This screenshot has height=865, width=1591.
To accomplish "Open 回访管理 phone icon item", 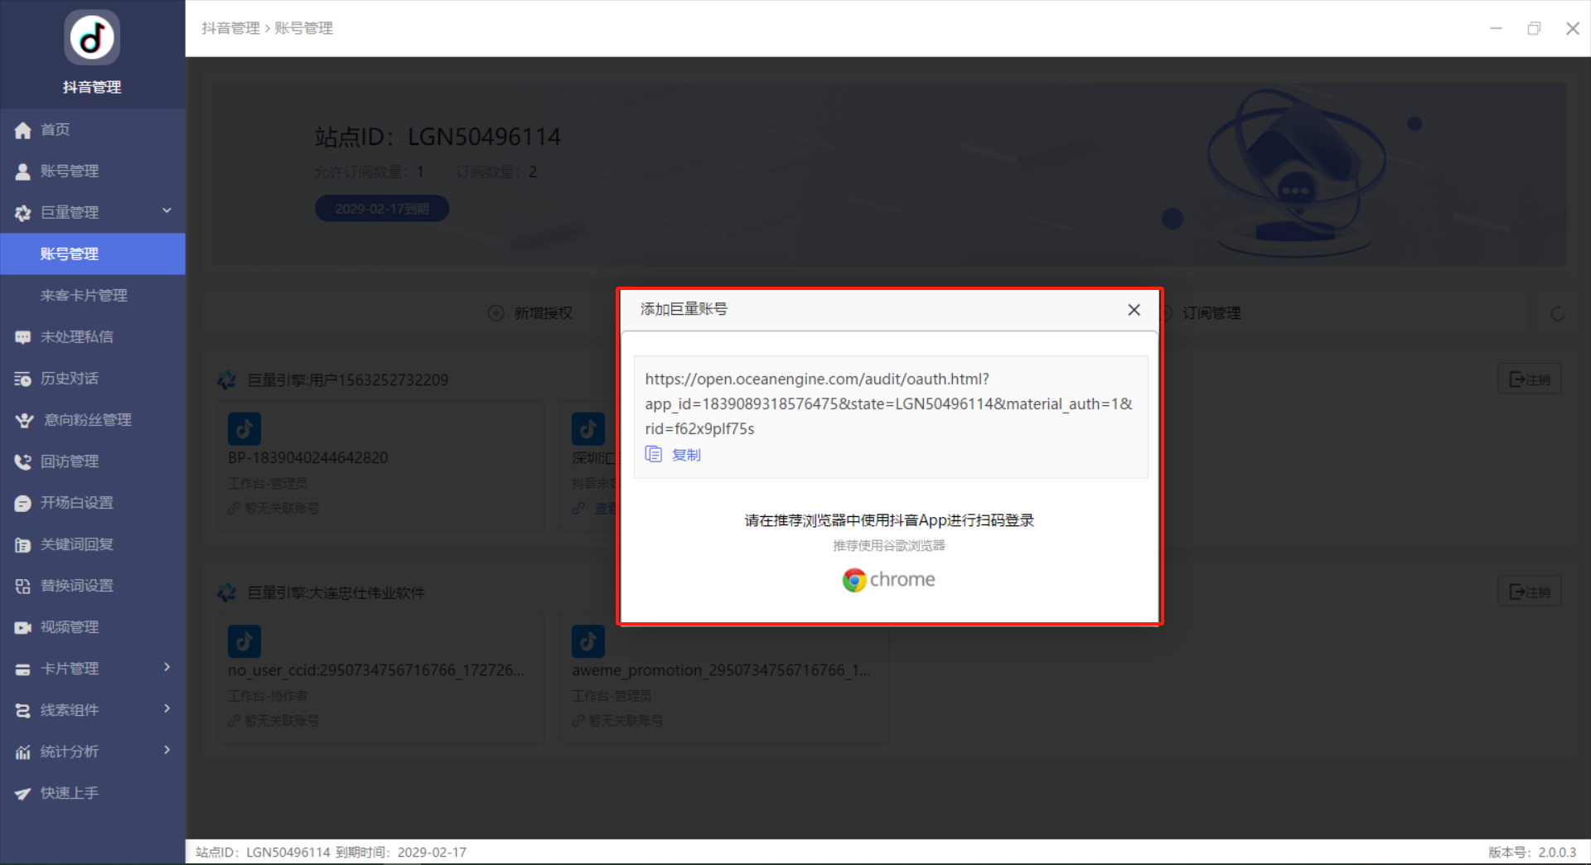I will point(23,461).
